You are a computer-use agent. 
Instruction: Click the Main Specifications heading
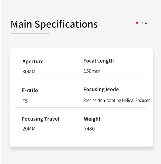54,24
